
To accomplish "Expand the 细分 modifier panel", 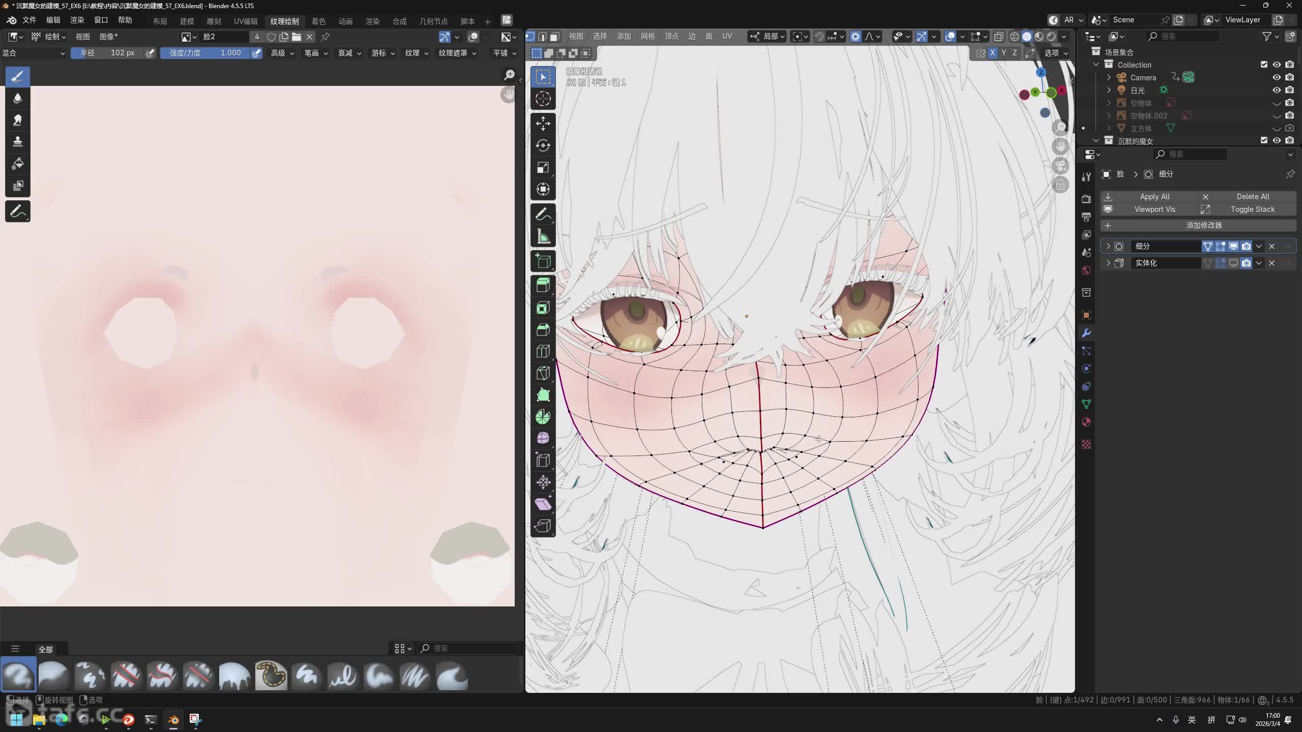I will click(1108, 246).
